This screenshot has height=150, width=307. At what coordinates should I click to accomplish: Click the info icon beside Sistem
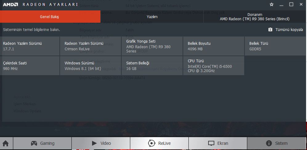coord(269,143)
